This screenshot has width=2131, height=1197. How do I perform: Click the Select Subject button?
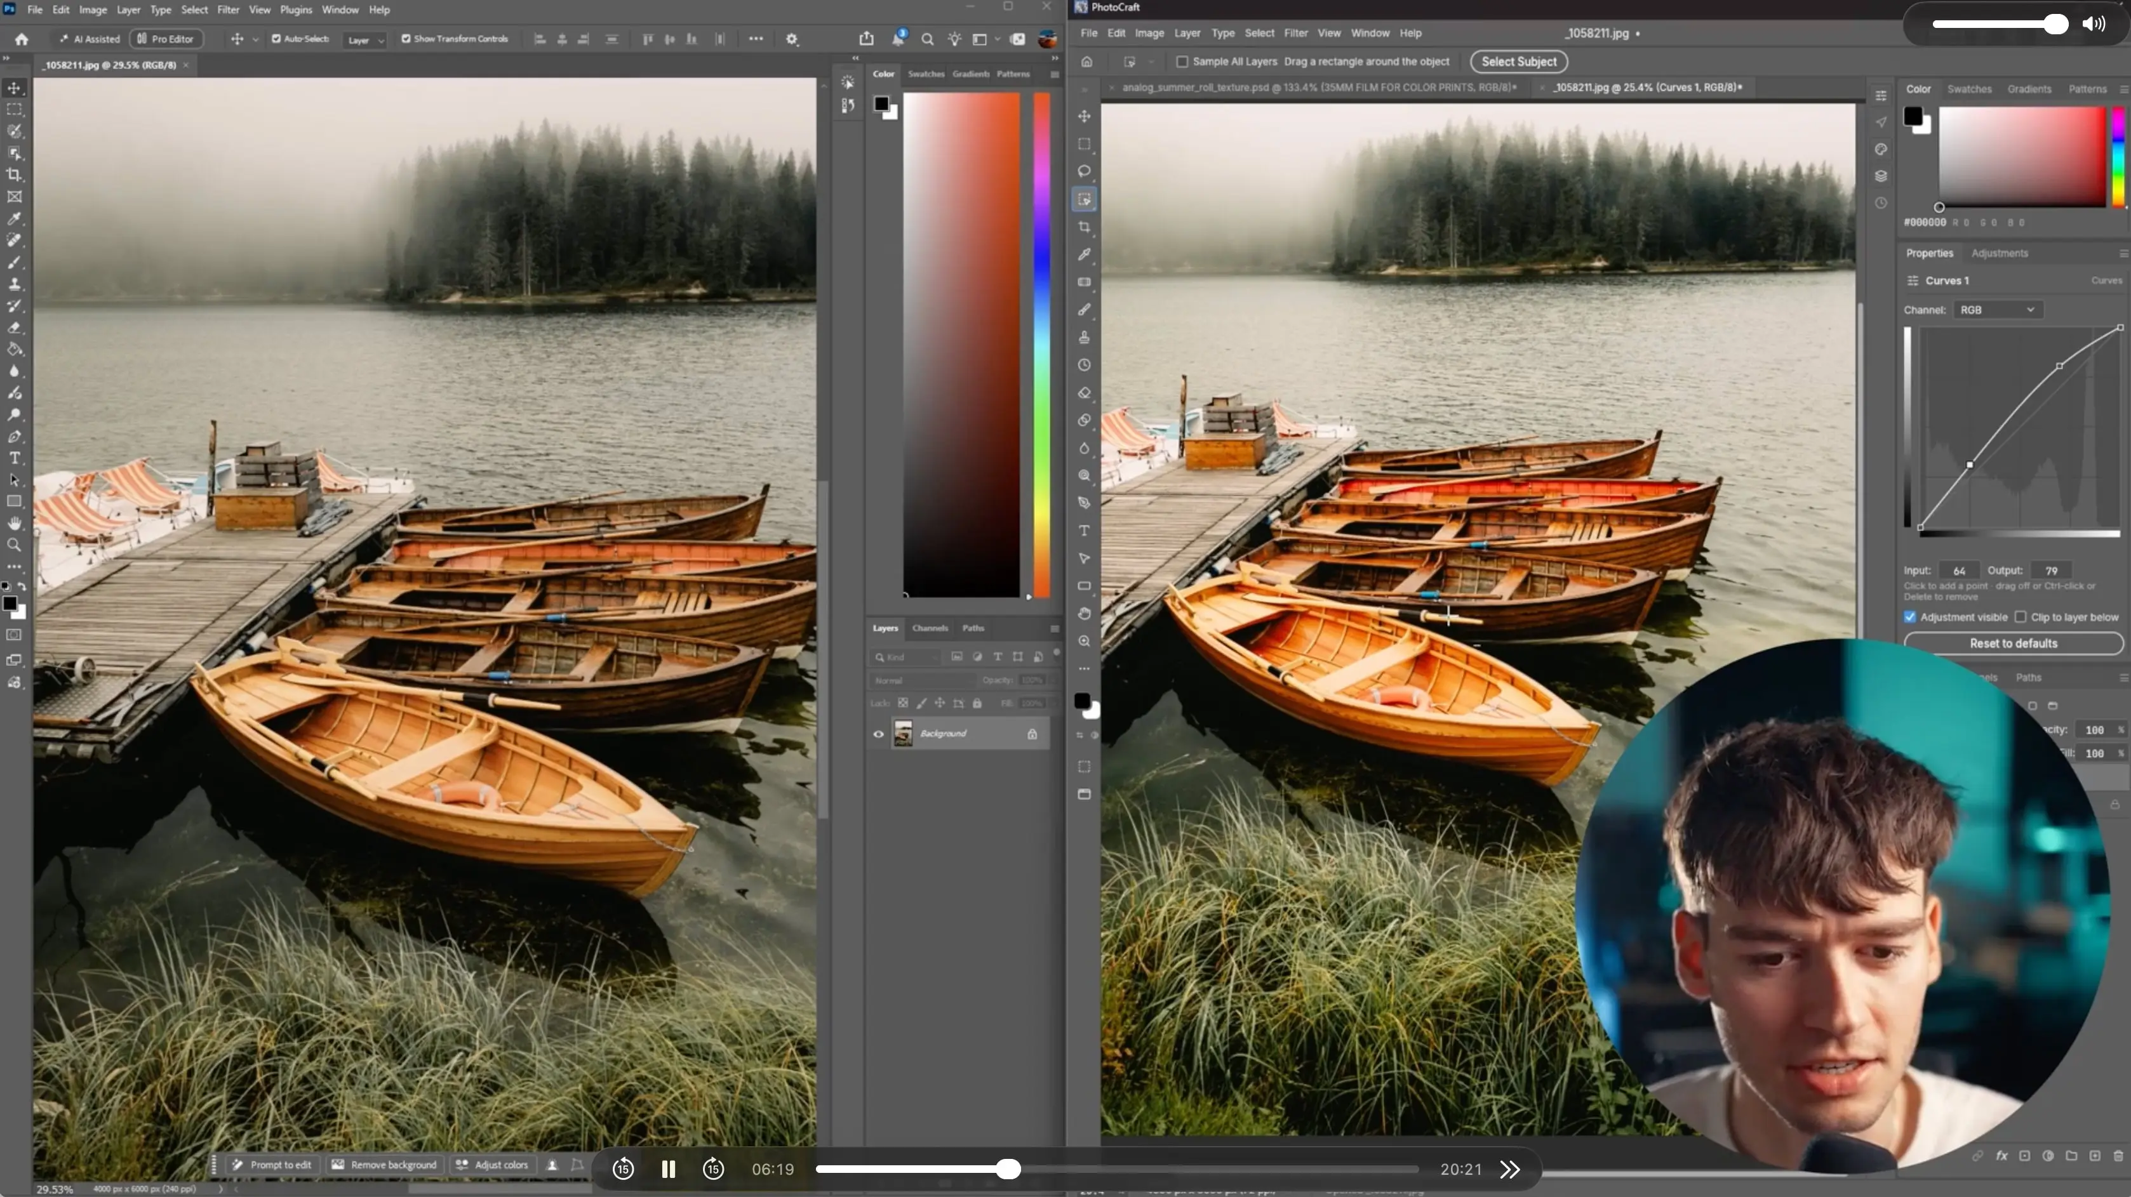pyautogui.click(x=1518, y=61)
